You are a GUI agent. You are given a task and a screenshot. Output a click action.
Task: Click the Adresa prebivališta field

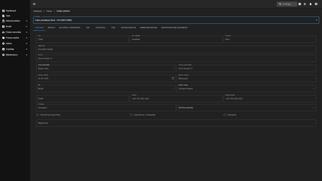[x=246, y=68]
